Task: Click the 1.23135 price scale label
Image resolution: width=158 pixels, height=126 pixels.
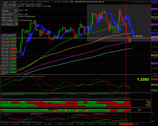Action: [x=155, y=14]
